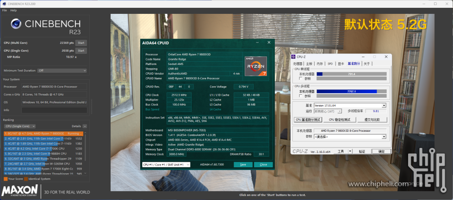This screenshot has height=200, width=453.
Task: Start the CPU (Multi Core) test
Action: pyautogui.click(x=81, y=43)
